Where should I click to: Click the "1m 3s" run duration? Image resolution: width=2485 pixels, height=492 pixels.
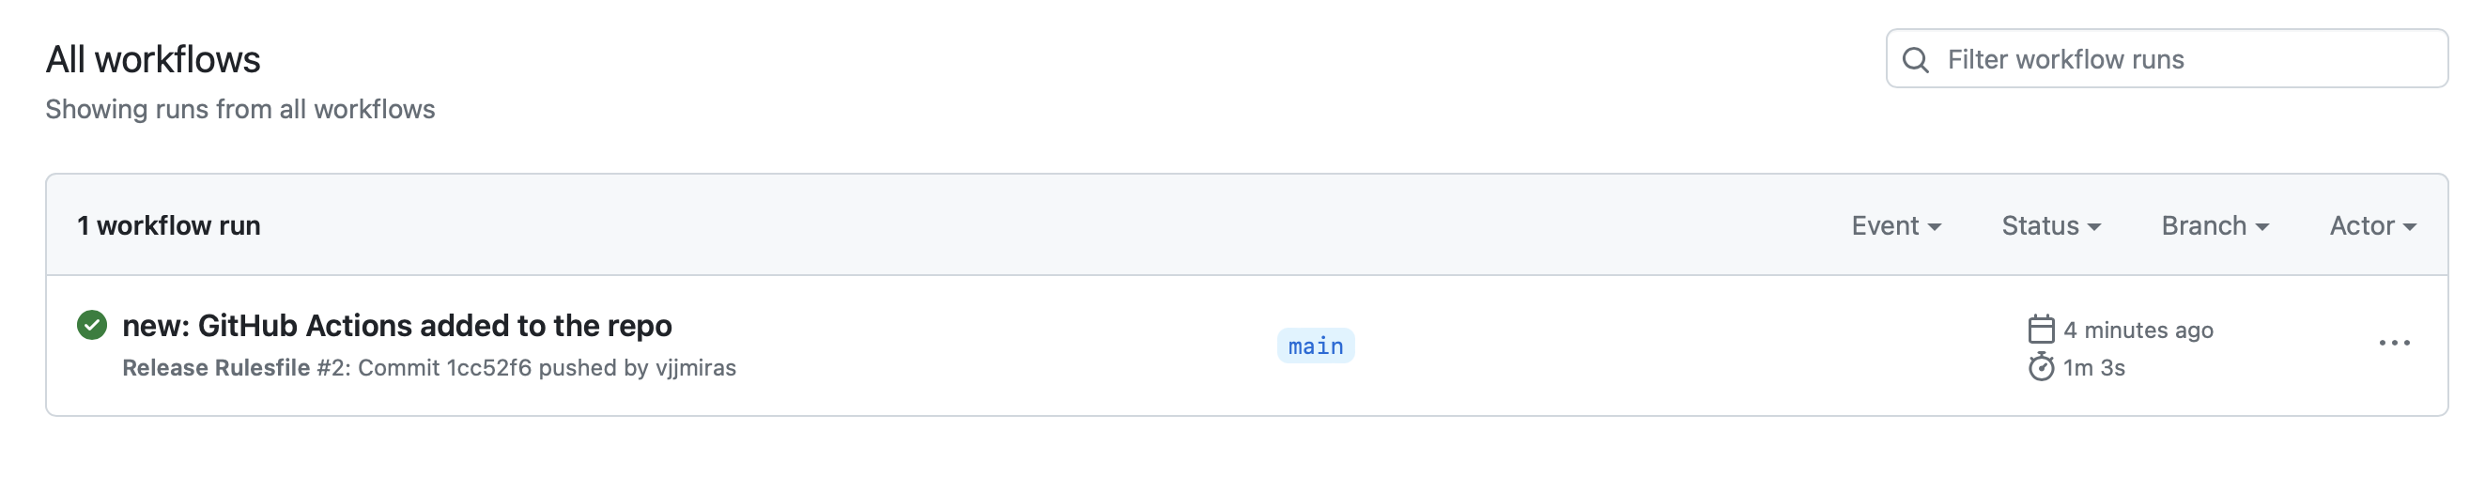pos(2093,368)
